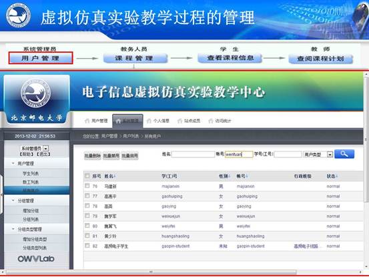Open the 系统管理员 role dropdown
369x277 pixels.
pos(46,148)
